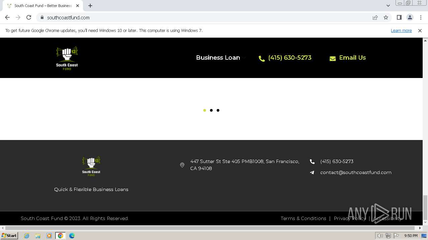
Task: Select the second carousel dot
Action: [x=211, y=110]
